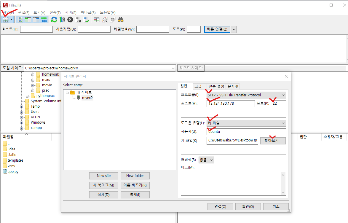This screenshot has width=348, height=223.
Task: Open the 서버(S) menu
Action: pos(71,13)
